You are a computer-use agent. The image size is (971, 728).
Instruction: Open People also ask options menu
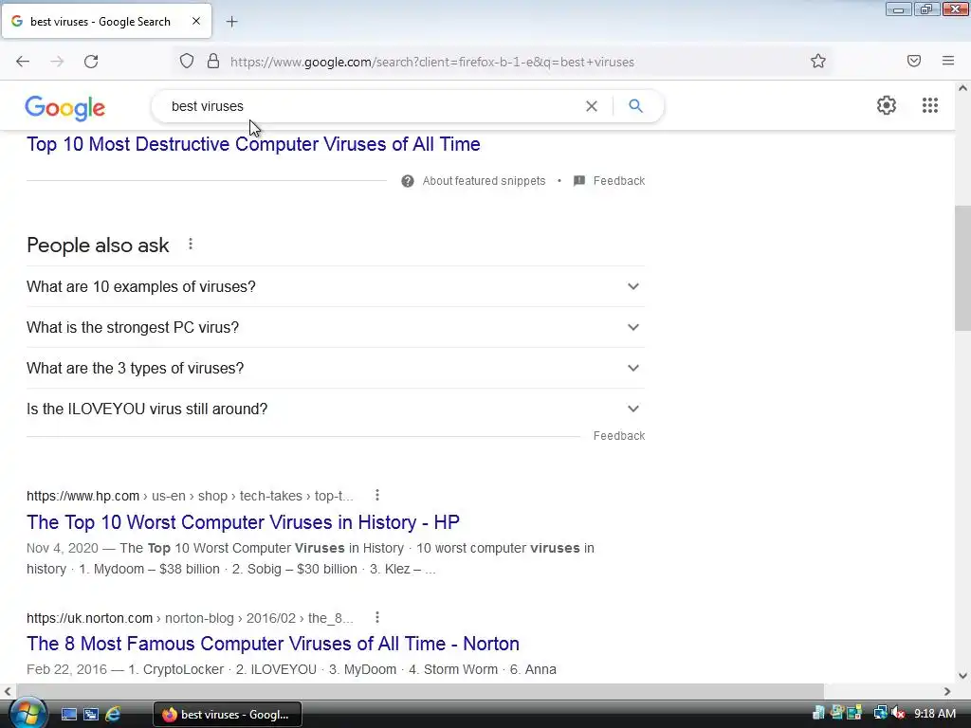[191, 244]
